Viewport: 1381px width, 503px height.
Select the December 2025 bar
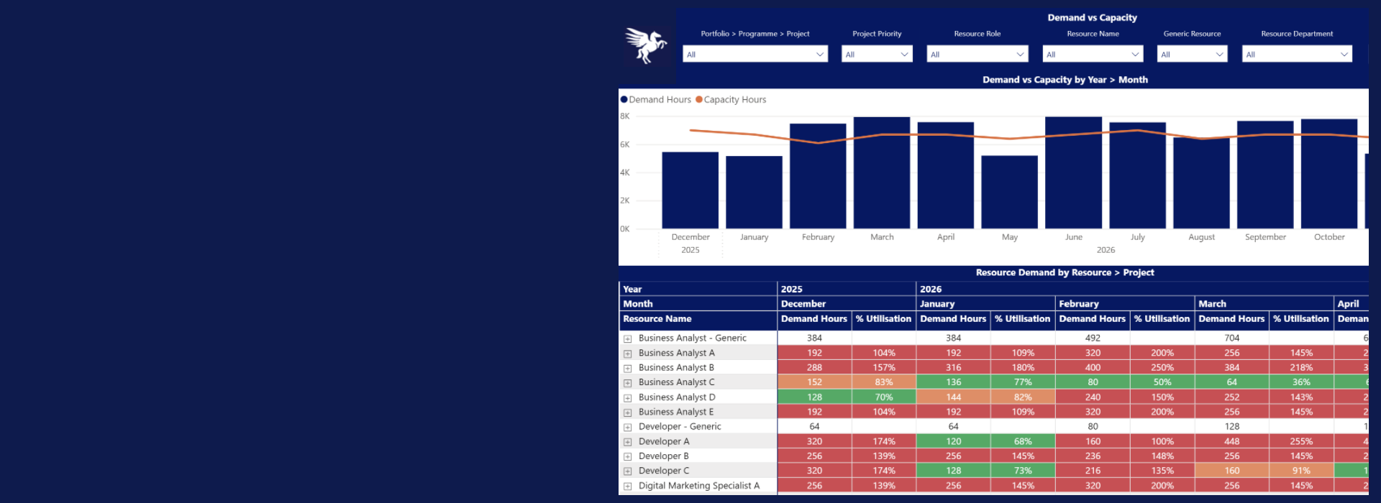(x=690, y=190)
